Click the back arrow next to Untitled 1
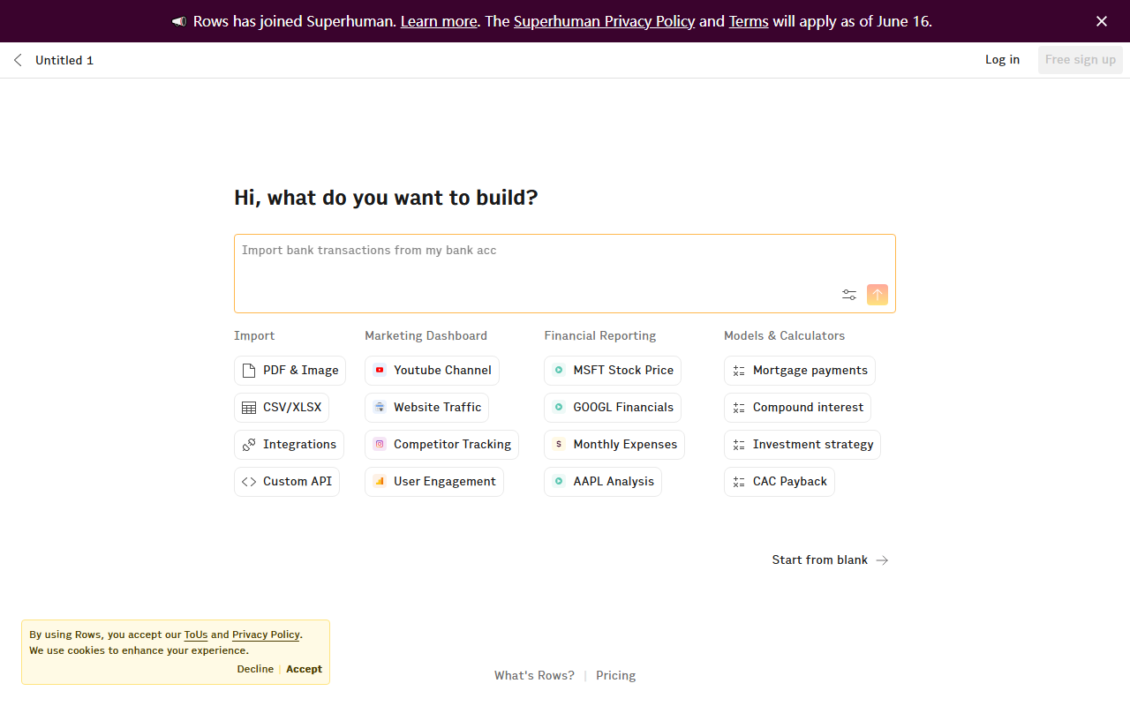 pos(18,60)
